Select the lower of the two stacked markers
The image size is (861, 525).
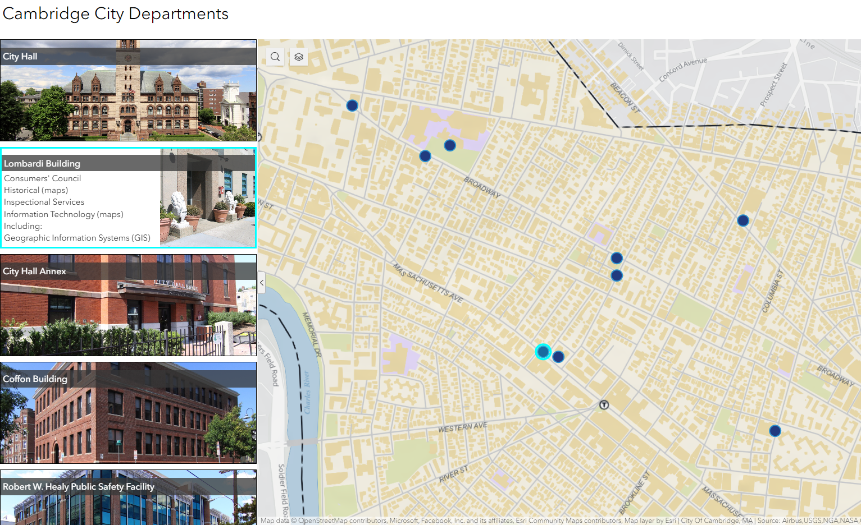click(x=616, y=275)
